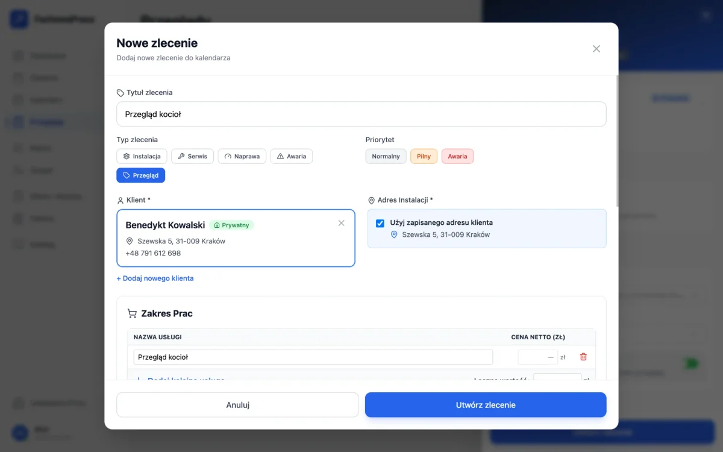Choose Serwis as the order type
Screen dimensions: 723x452
coord(193,156)
